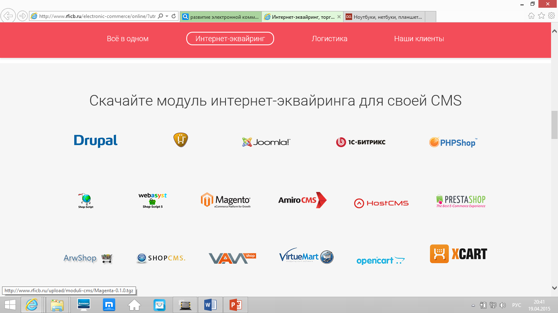The width and height of the screenshot is (558, 313).
Task: Open a new blank browser tab
Action: 431,17
